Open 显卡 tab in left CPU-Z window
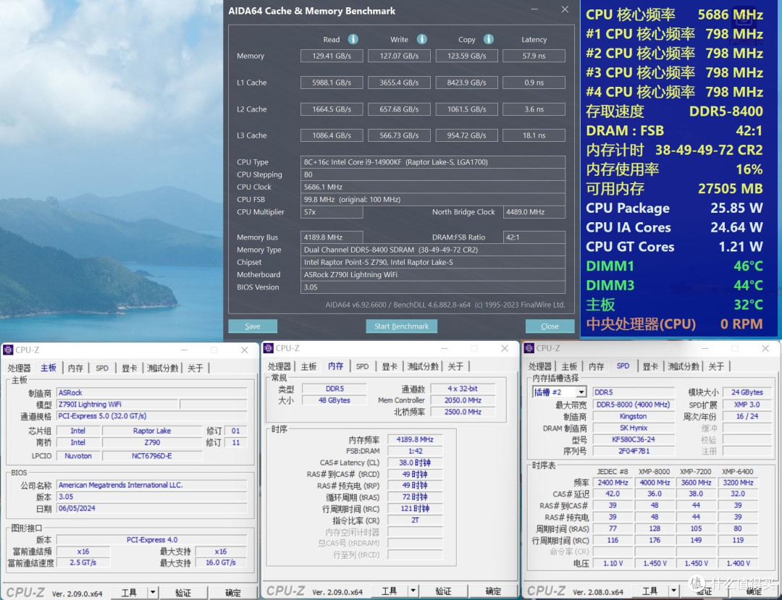Image resolution: width=782 pixels, height=600 pixels. tap(129, 368)
